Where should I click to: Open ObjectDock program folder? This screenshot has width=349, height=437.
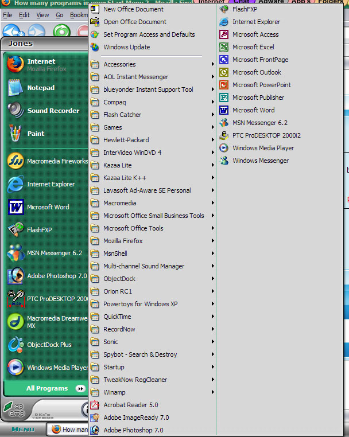pos(152,279)
